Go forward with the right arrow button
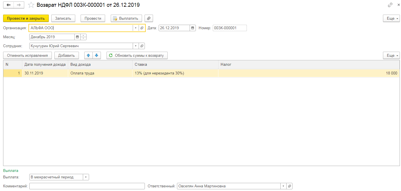Viewport: 401px width, 191px height. (19, 5)
